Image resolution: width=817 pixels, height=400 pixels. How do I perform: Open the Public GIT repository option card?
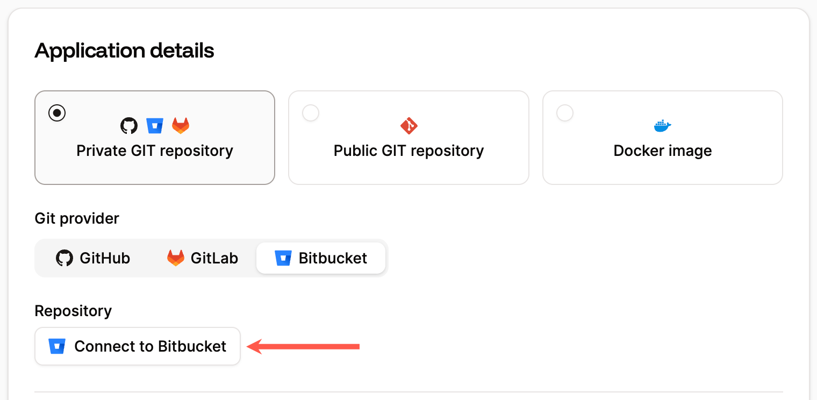[408, 138]
